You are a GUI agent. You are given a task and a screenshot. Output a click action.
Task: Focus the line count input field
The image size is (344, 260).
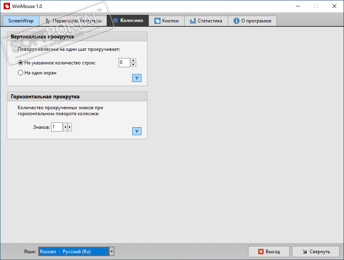(x=124, y=62)
